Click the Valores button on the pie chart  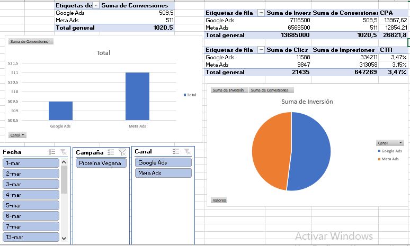219,201
